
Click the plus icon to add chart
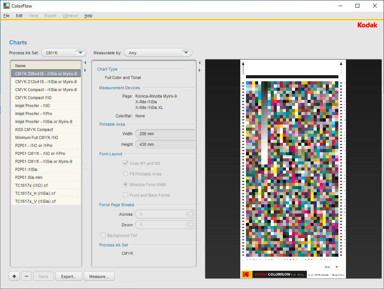[x=14, y=276]
